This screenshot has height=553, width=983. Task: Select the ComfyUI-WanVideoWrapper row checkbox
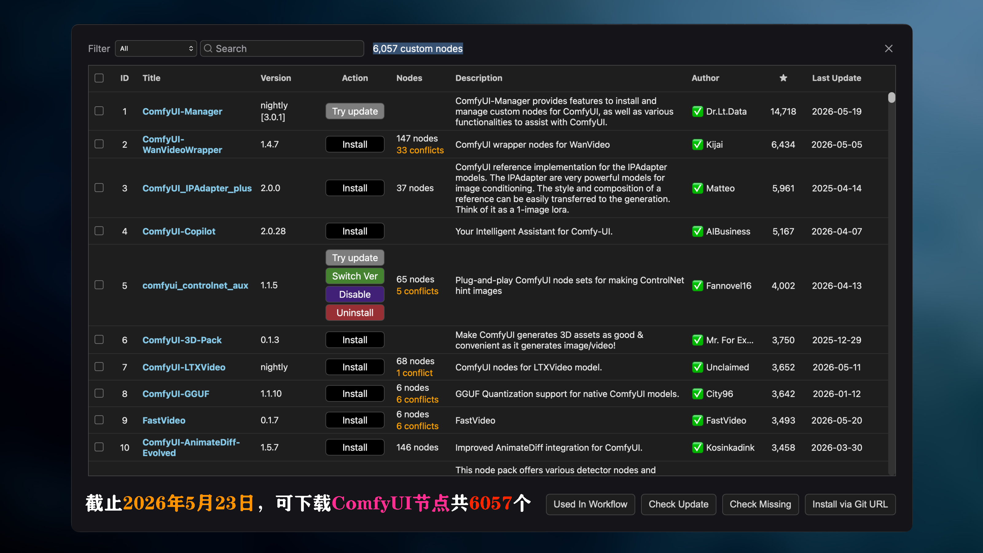point(99,144)
